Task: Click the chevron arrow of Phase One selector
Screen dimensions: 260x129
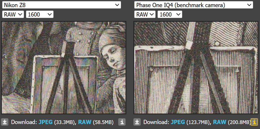Action: tap(249, 5)
